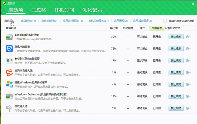Select the 应用软件服务(16) sub-tab
The width and height of the screenshot is (197, 124).
click(x=73, y=21)
